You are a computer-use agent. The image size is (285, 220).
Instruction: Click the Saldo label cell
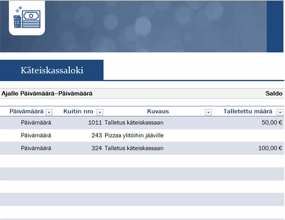coord(274,93)
